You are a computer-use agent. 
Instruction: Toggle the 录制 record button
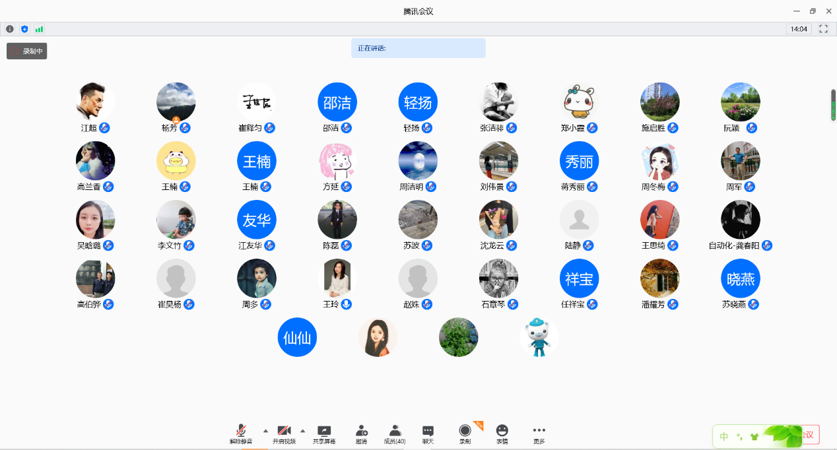[x=465, y=434]
